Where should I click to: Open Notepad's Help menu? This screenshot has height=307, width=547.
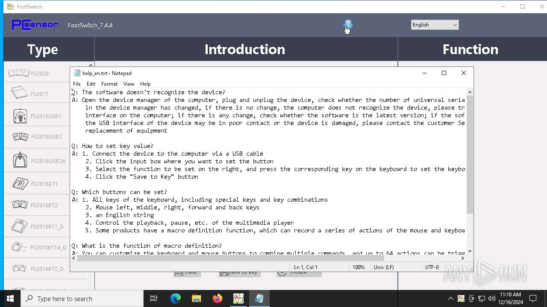[145, 84]
